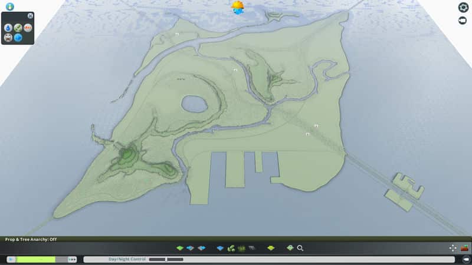The height and width of the screenshot is (265, 472).
Task: Click the magnifying glass search tool
Action: (300, 249)
